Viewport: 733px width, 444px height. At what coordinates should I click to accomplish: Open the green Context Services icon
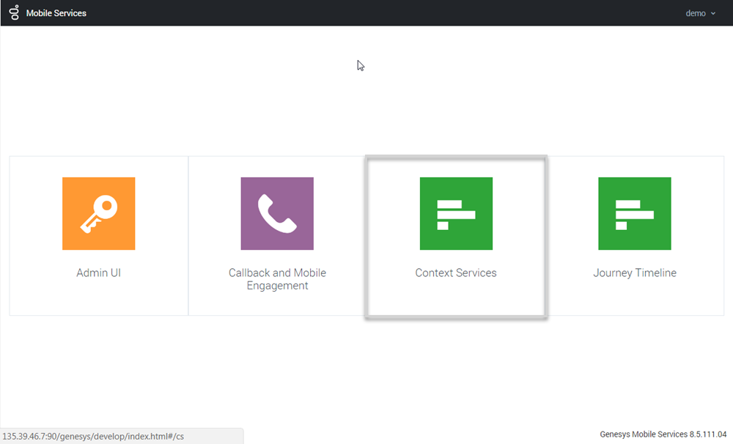click(x=456, y=213)
